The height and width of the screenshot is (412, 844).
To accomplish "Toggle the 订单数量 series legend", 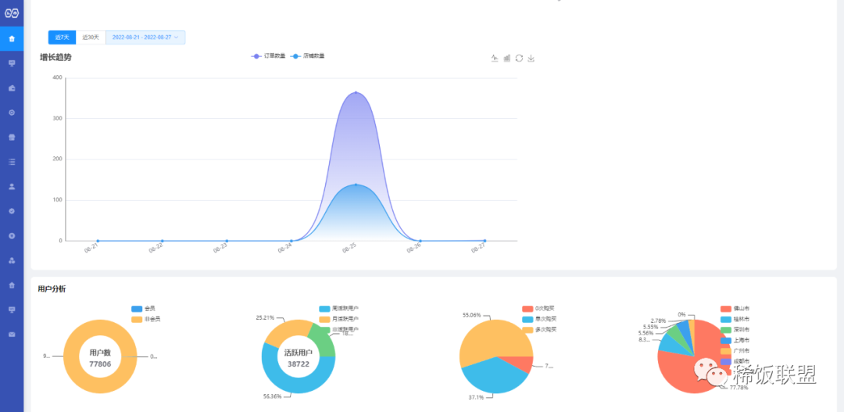I will [x=269, y=56].
